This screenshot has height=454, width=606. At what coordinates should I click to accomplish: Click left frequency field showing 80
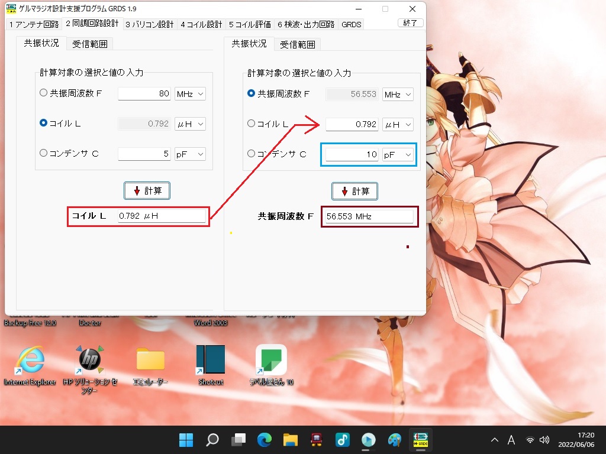tap(144, 94)
